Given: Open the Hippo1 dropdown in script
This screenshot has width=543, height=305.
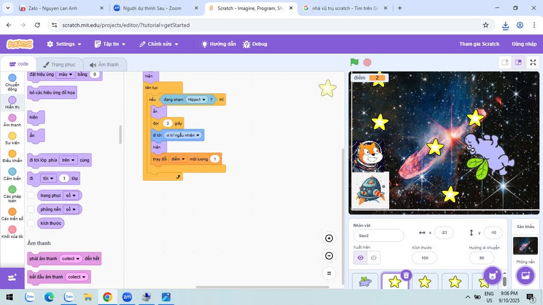Looking at the screenshot, I should point(196,99).
